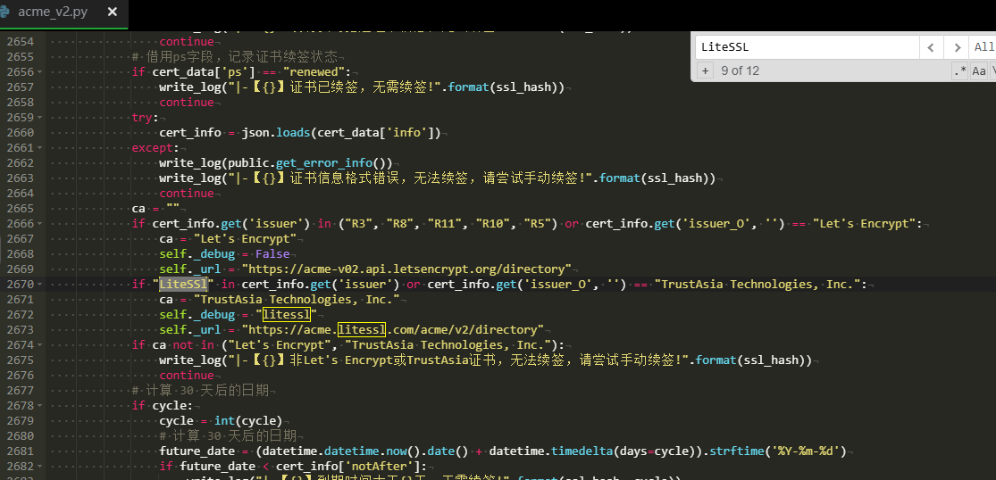Toggle case-sensitive search (Aa)
This screenshot has width=996, height=480.
tap(979, 70)
